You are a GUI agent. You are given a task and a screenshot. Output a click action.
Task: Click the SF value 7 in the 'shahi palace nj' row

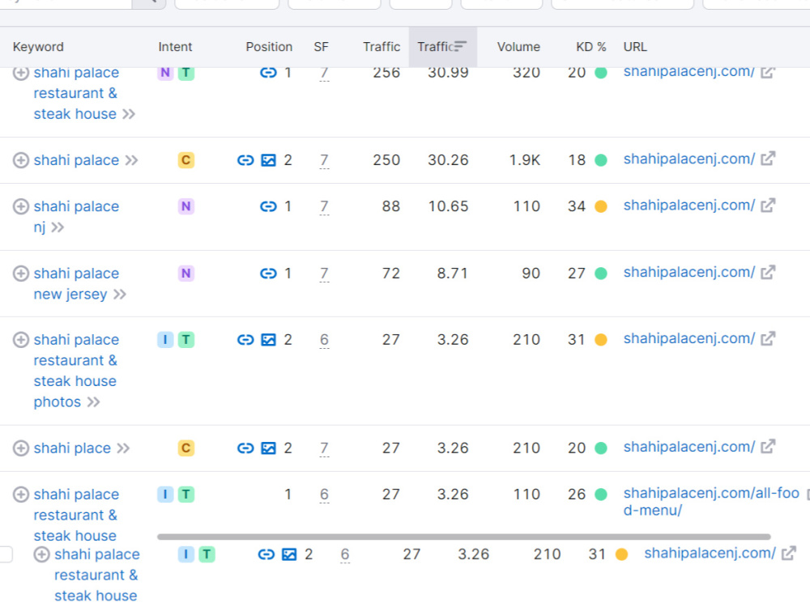pyautogui.click(x=324, y=206)
